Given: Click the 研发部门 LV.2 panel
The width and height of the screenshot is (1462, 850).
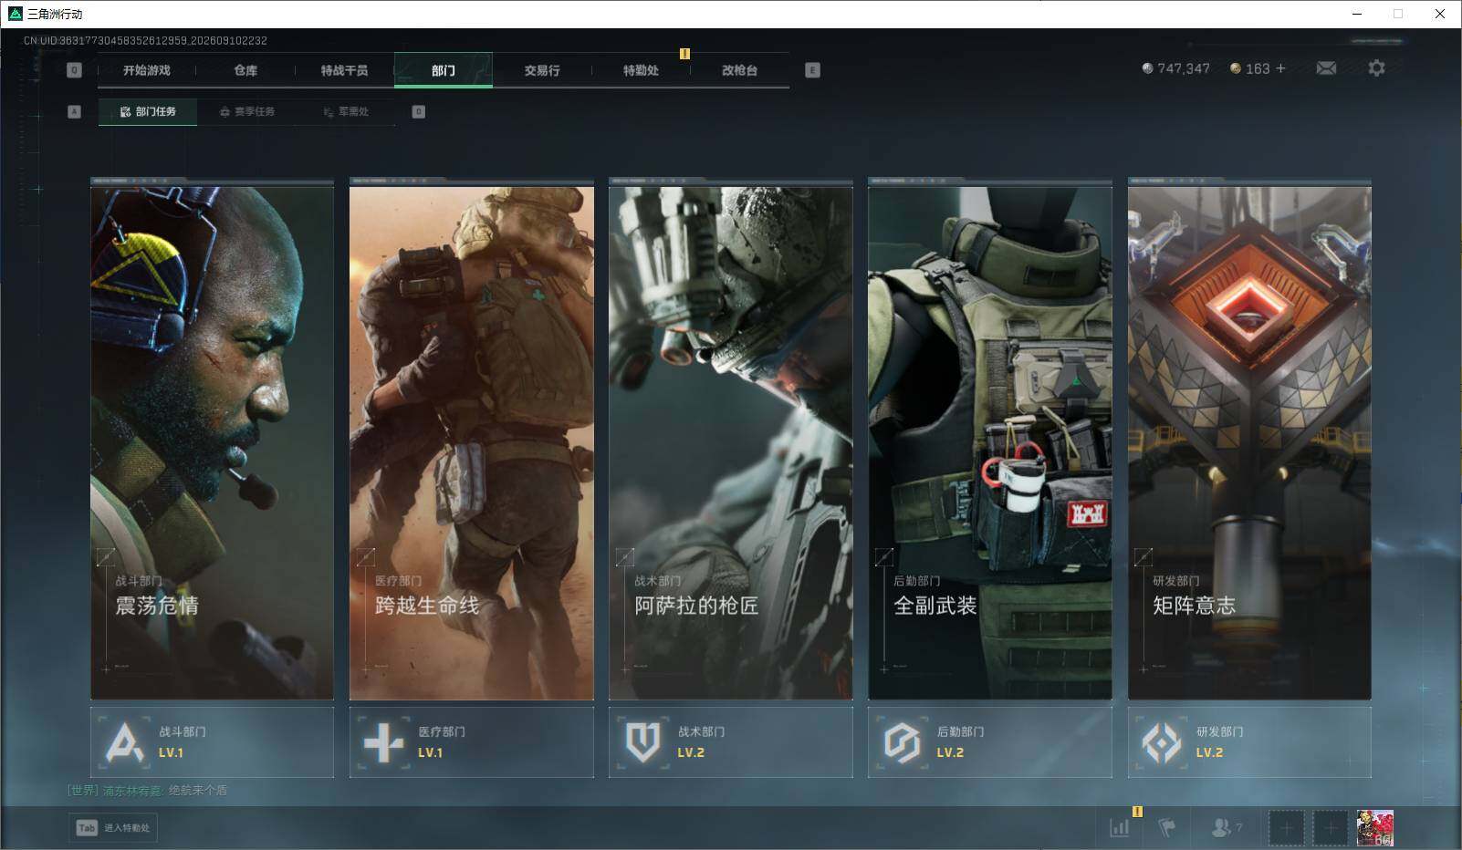Looking at the screenshot, I should [1249, 742].
